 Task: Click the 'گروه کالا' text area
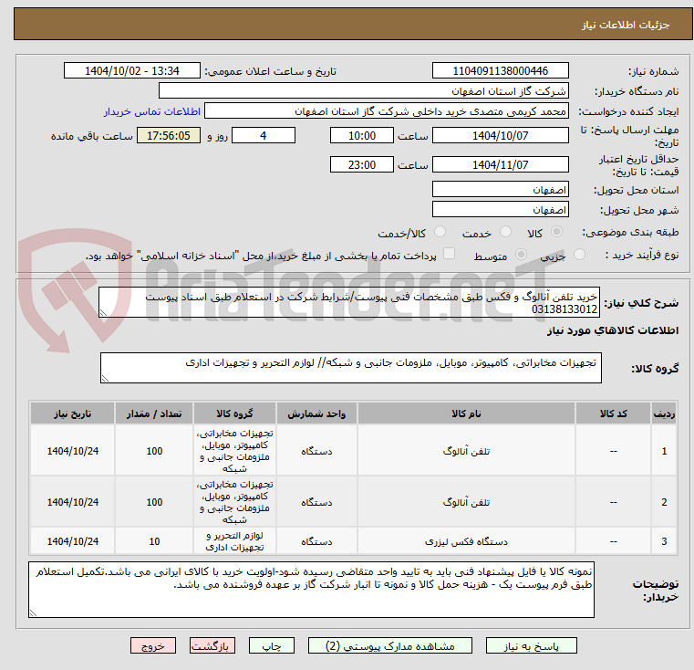(350, 368)
